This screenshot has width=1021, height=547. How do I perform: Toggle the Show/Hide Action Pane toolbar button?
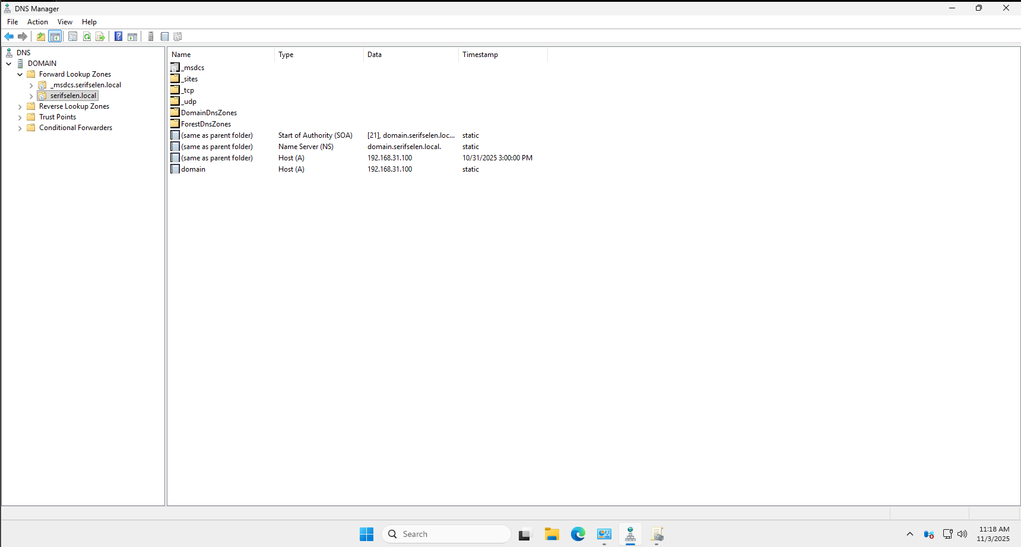point(132,36)
